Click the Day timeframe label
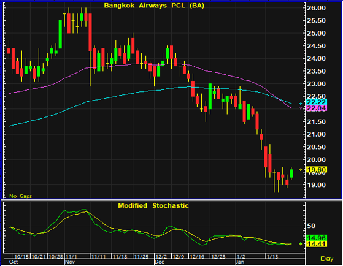Image resolution: width=343 pixels, height=266 pixels. click(x=327, y=259)
